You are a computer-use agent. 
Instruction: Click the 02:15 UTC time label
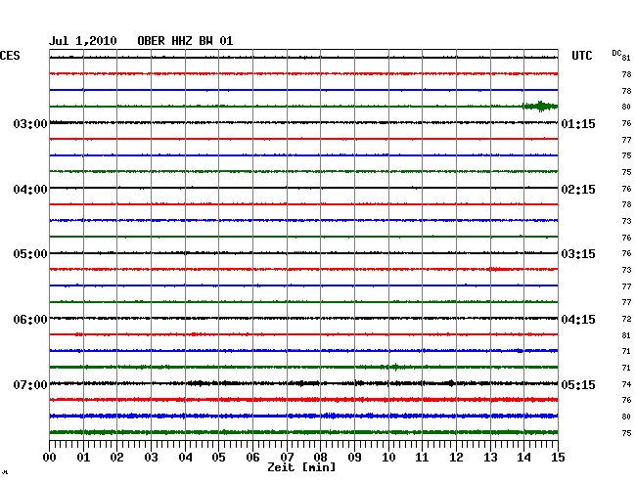[x=578, y=190]
